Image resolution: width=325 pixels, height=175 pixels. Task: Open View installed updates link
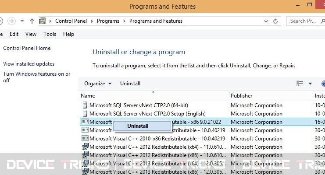(x=29, y=64)
